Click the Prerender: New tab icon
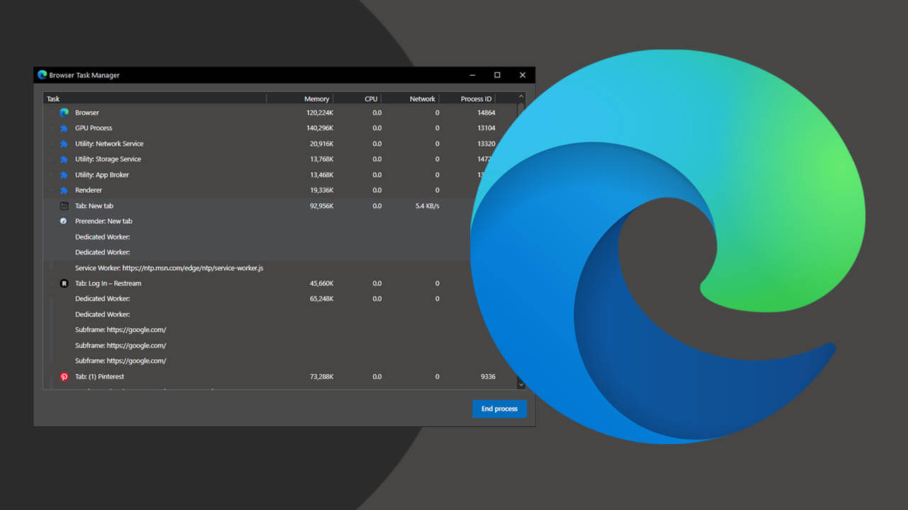Viewport: 908px width, 510px height. [64, 221]
